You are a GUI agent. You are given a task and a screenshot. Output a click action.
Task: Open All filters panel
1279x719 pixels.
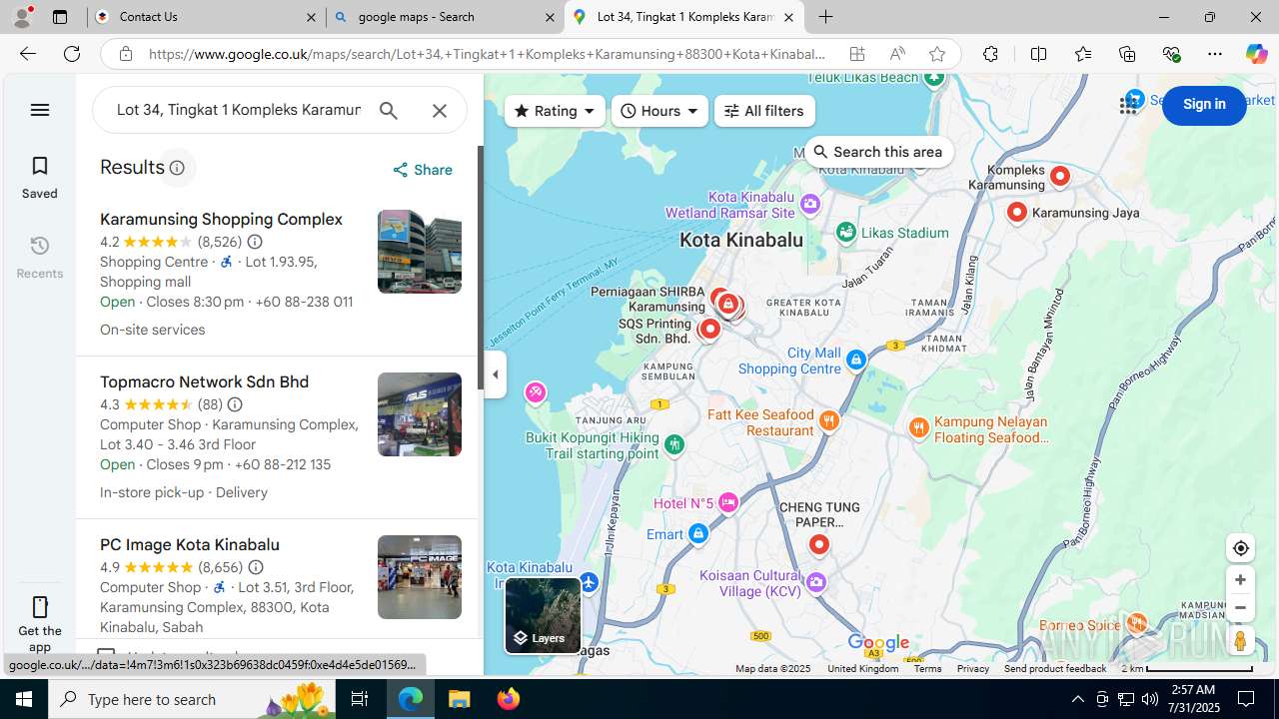tap(764, 111)
